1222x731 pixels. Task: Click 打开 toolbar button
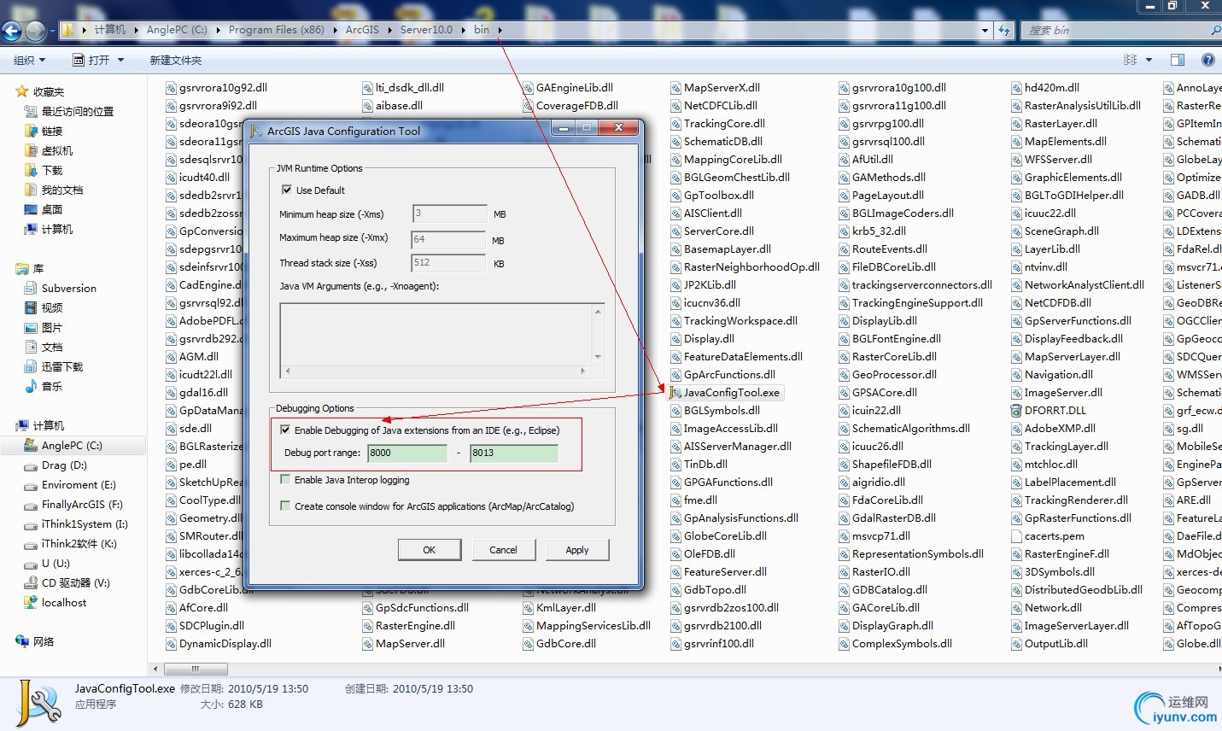click(91, 61)
